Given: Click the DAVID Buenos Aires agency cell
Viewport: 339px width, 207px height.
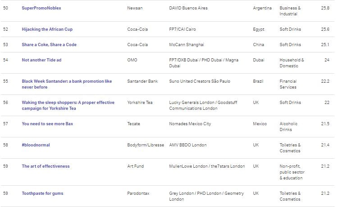Looking at the screenshot, I should tap(188, 8).
